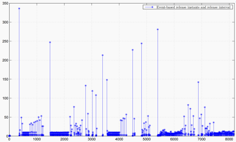Click the peak marker near 142
Viewport: 236px width, 142px height.
198,82
